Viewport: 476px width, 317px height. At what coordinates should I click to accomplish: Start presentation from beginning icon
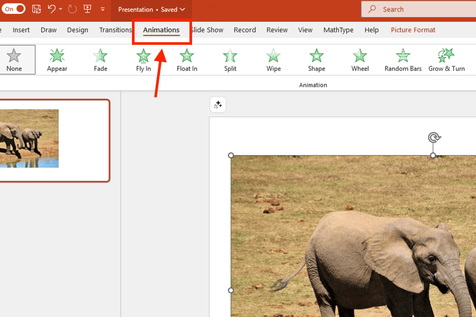click(x=88, y=9)
